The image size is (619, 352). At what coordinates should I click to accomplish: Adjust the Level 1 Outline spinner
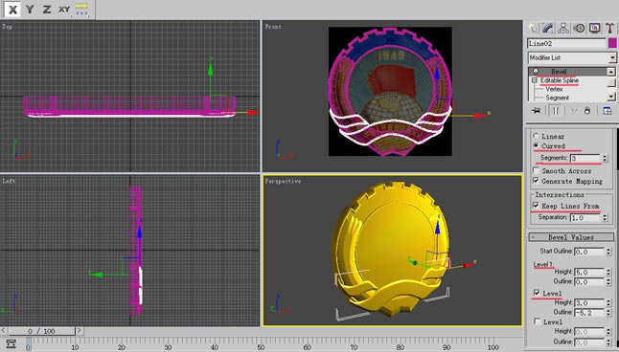click(608, 282)
